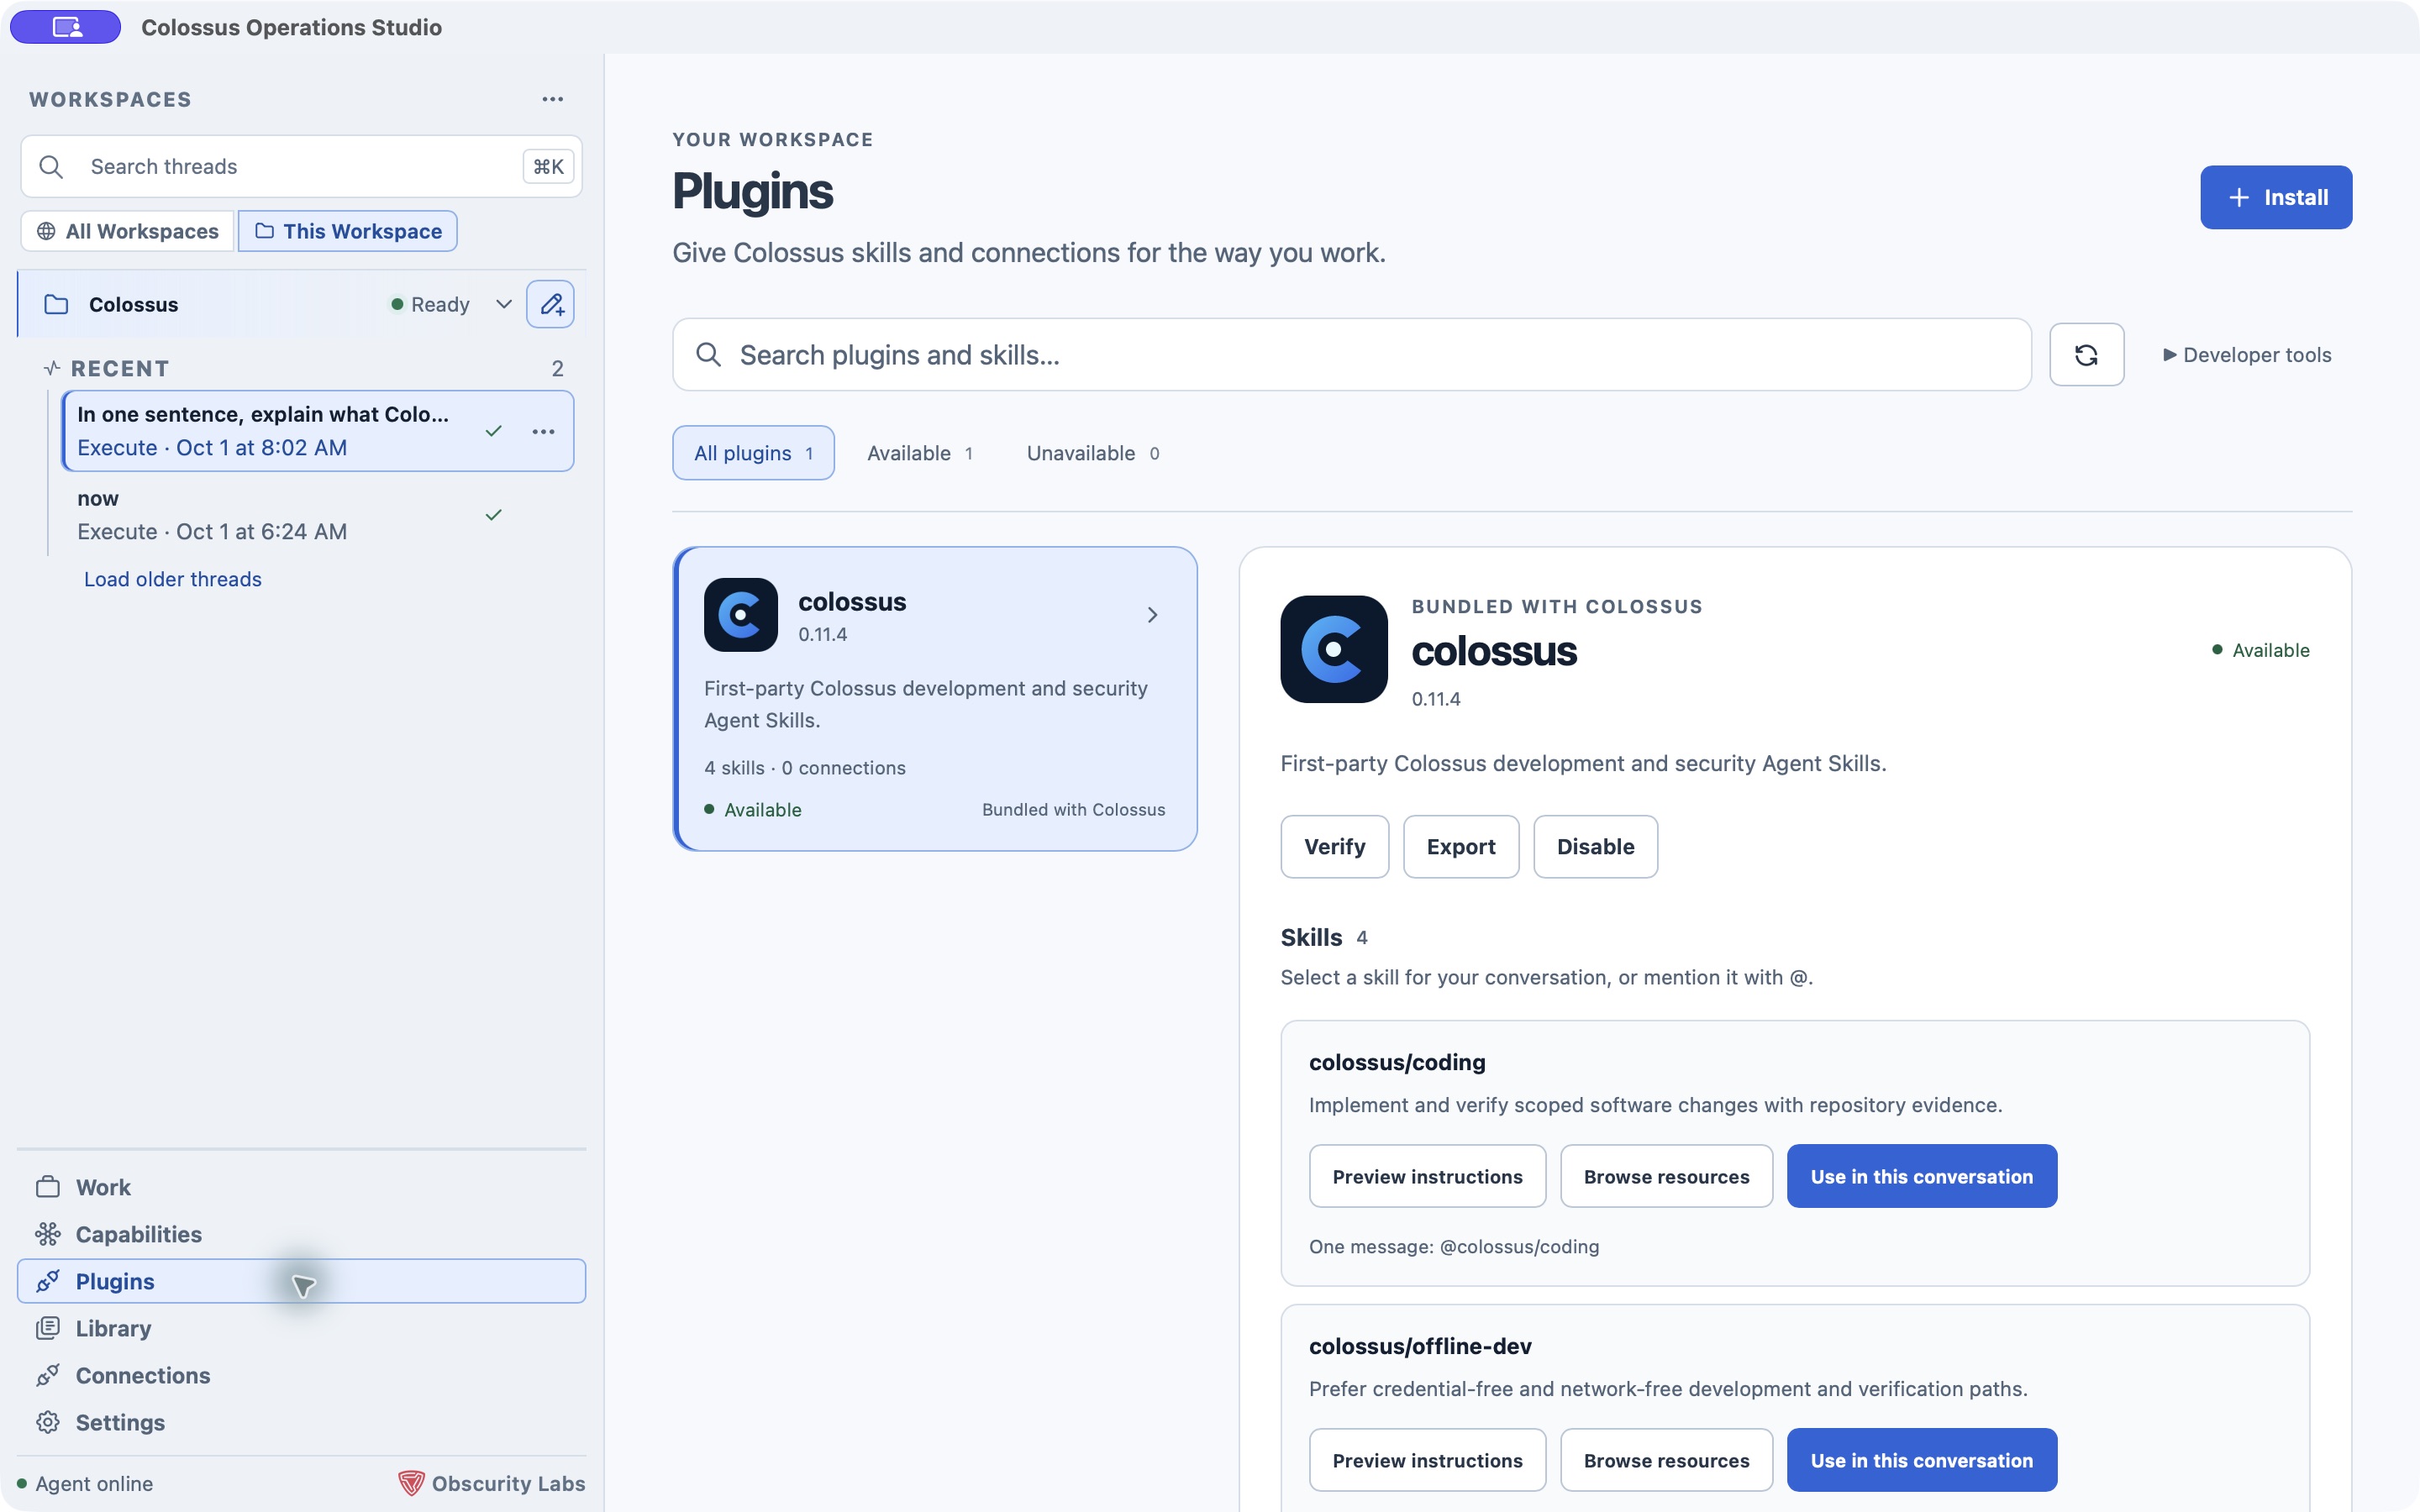Image resolution: width=2420 pixels, height=1512 pixels.
Task: Use colossus/coding in this conversation
Action: pyautogui.click(x=1921, y=1176)
